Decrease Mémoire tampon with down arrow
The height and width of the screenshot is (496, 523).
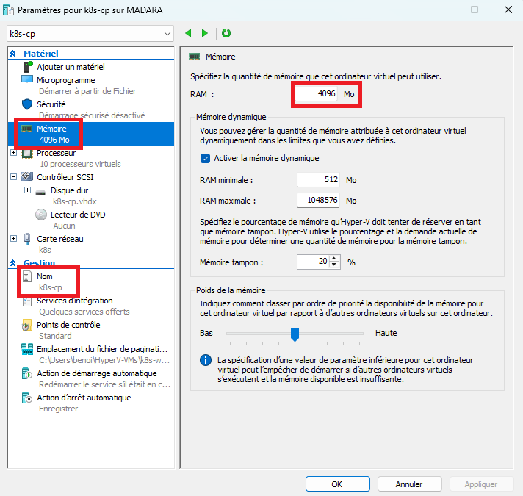pyautogui.click(x=334, y=265)
